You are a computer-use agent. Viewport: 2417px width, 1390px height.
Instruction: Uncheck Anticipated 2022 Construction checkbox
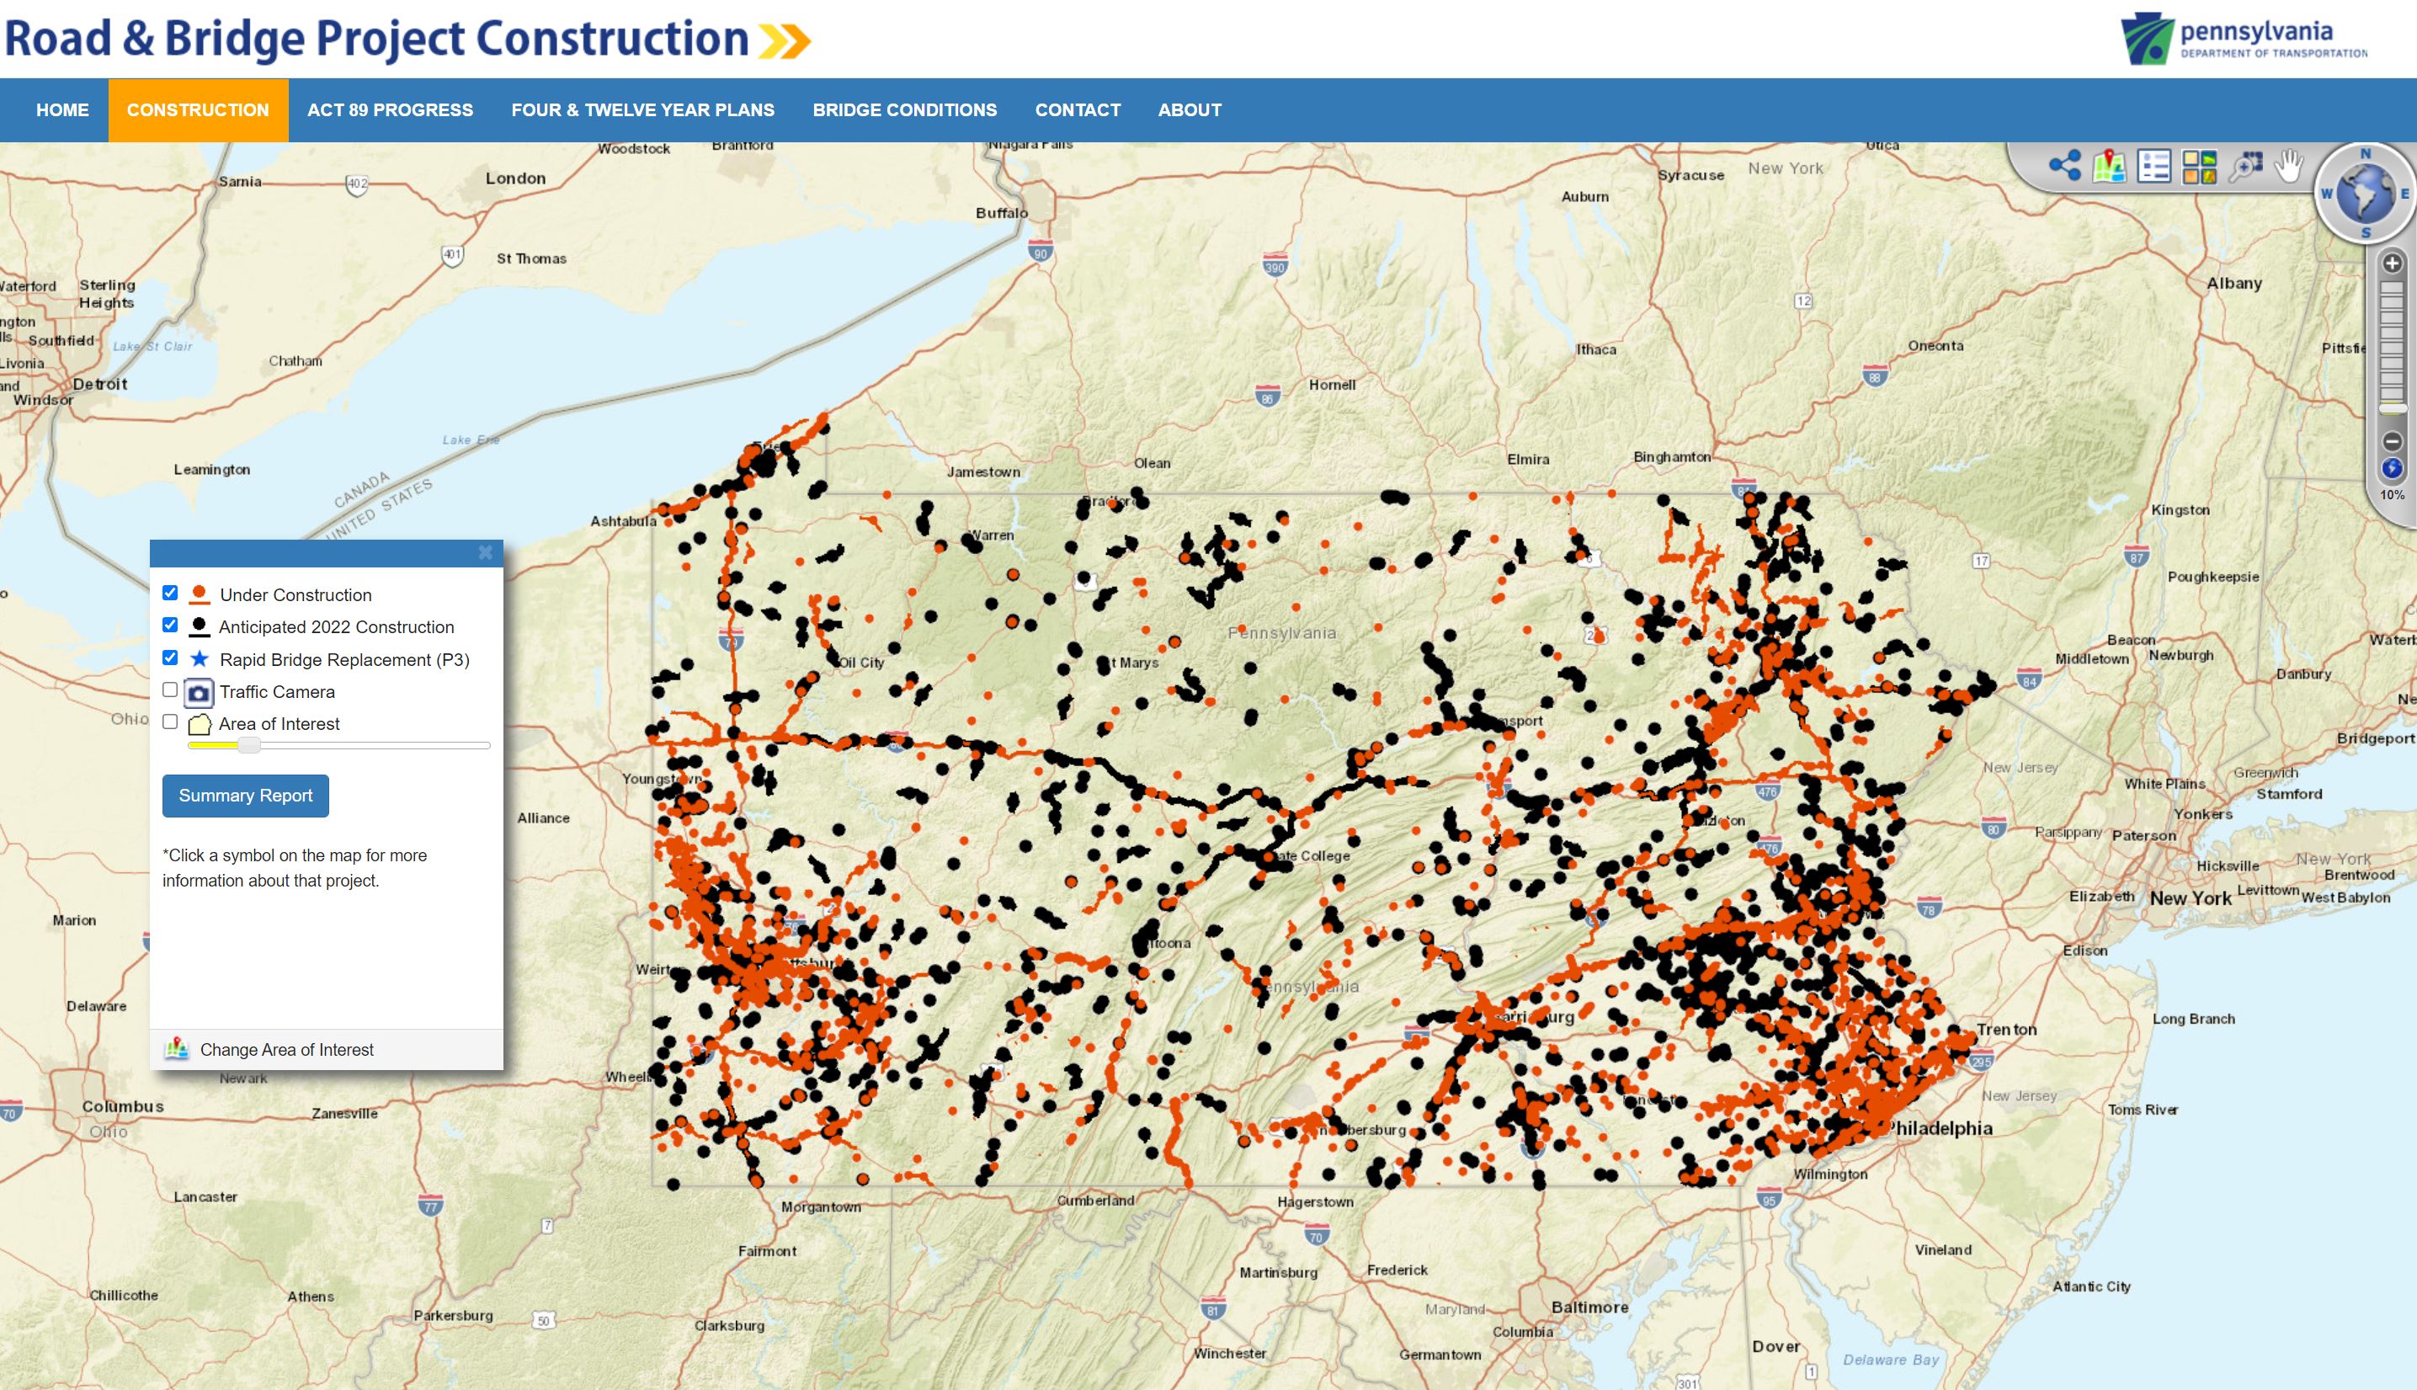(170, 626)
